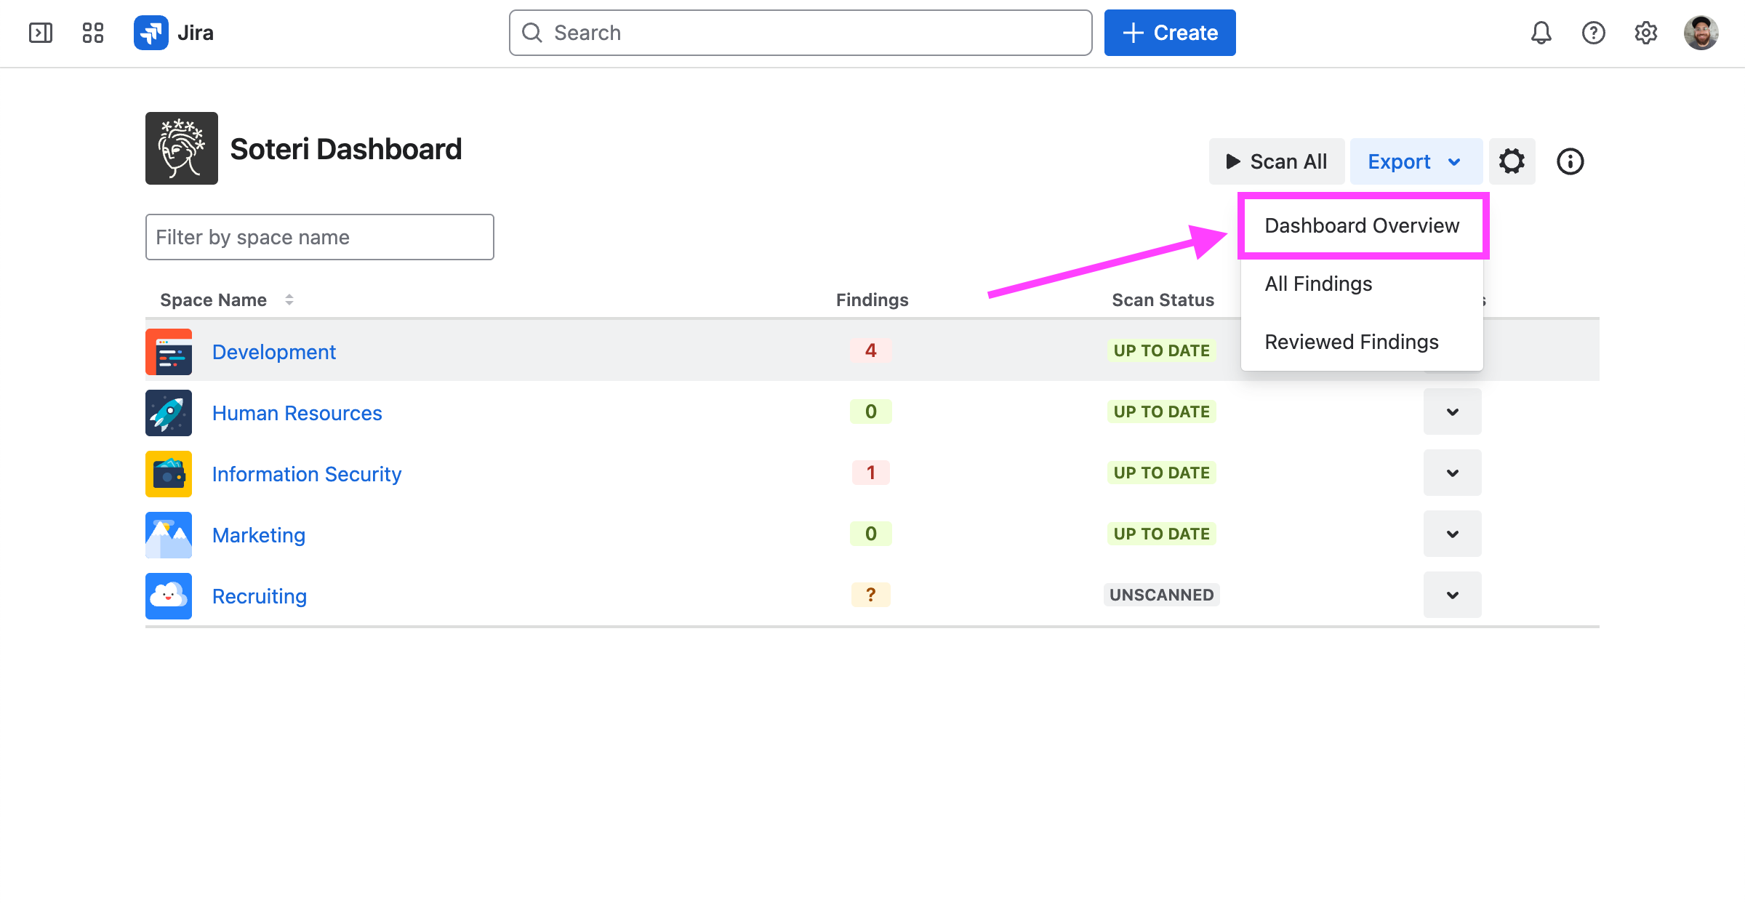Collapse the Export dropdown button

1415,161
